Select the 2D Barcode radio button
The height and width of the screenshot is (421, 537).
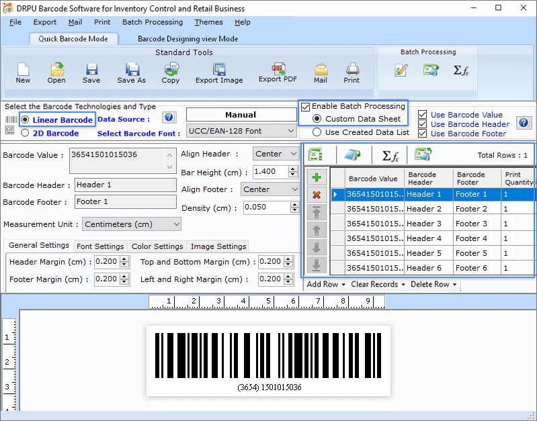click(x=26, y=133)
